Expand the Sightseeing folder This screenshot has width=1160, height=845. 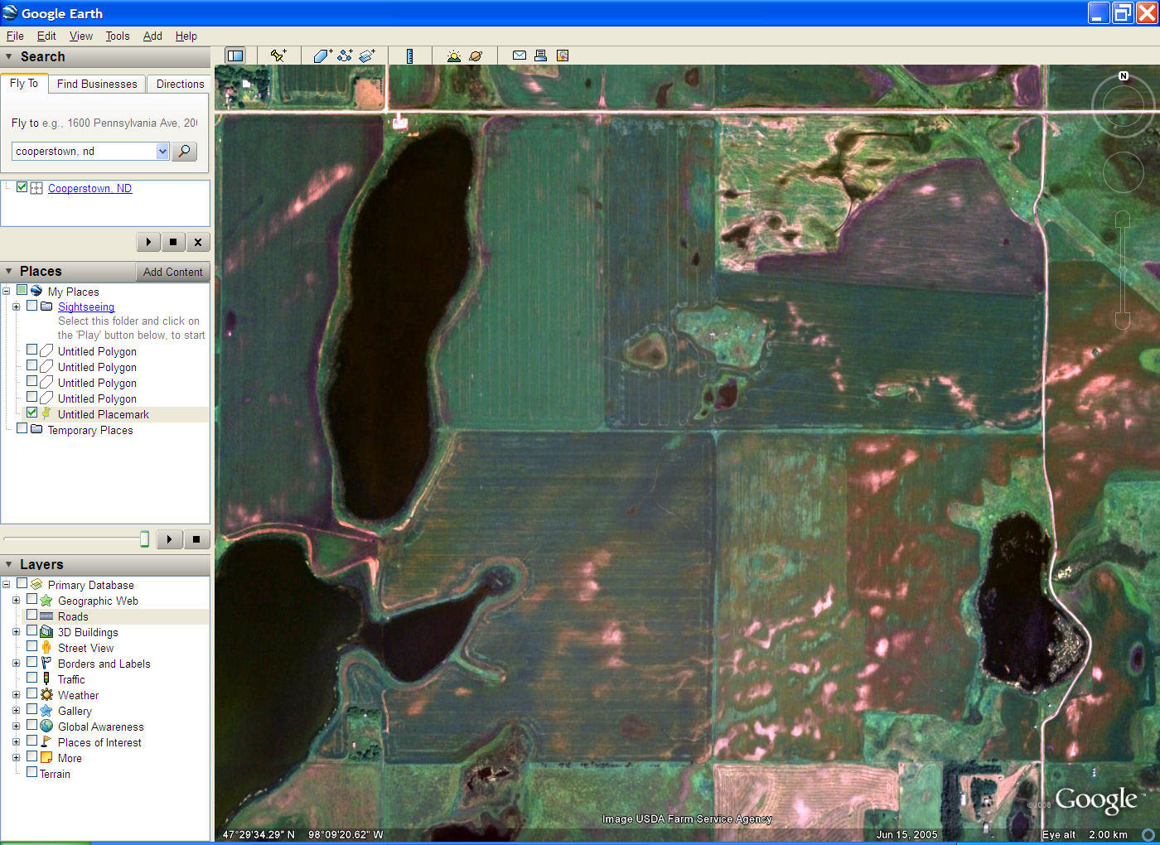[x=16, y=307]
